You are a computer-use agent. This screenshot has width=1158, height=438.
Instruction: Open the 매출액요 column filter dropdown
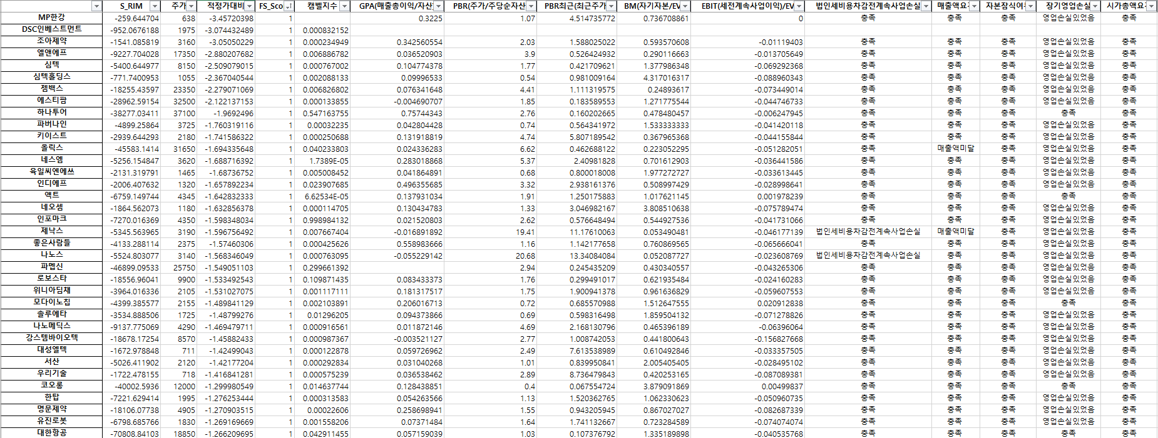(974, 6)
